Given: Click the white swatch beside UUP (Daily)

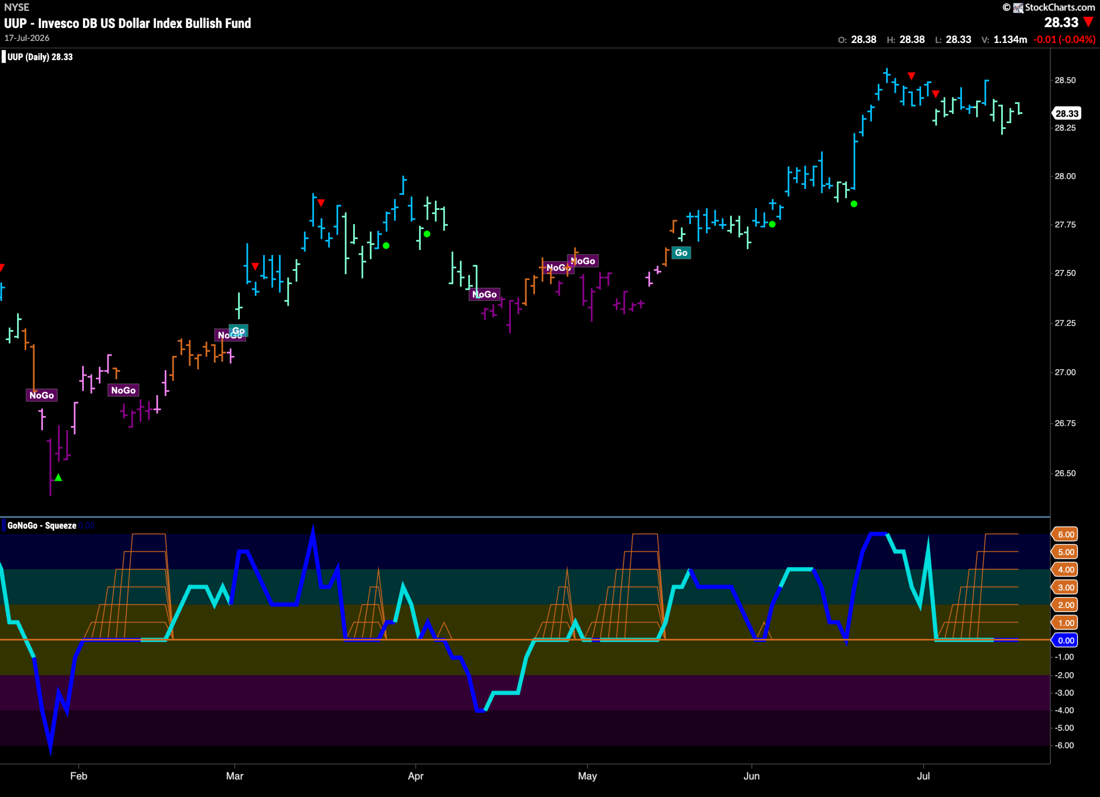Looking at the screenshot, I should (3, 57).
